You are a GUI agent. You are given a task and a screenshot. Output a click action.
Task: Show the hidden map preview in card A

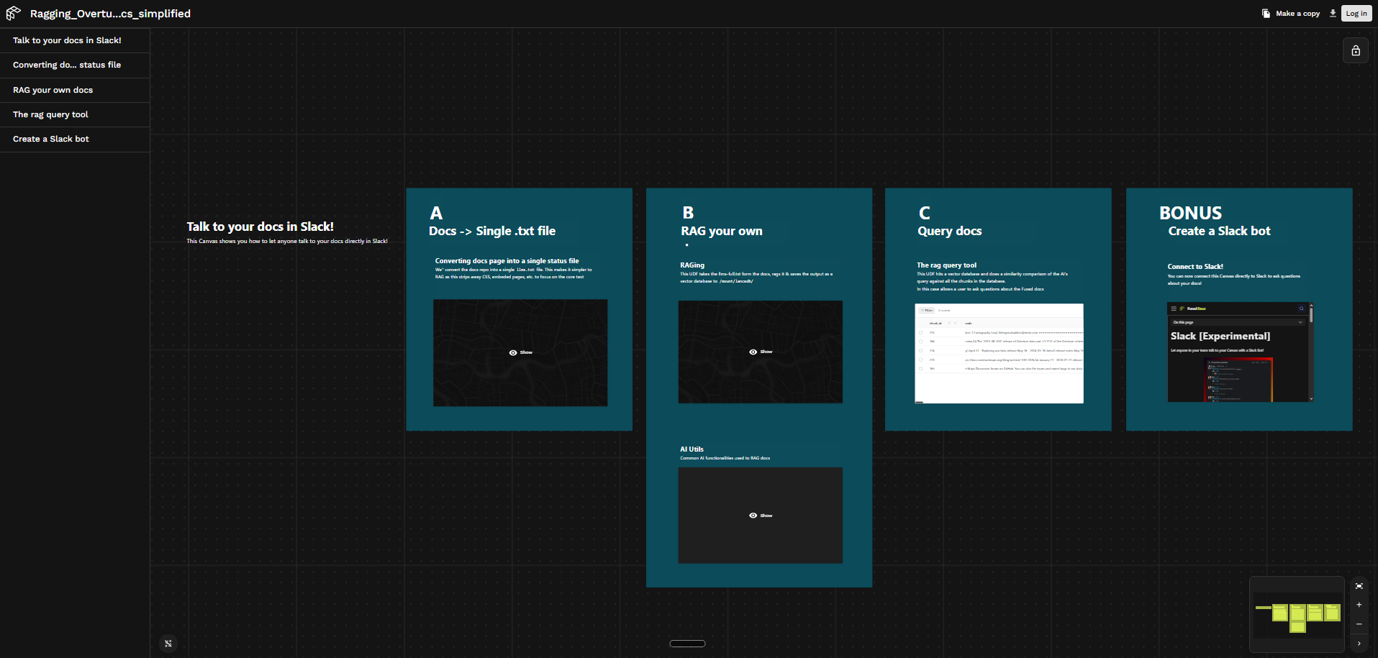tap(520, 352)
